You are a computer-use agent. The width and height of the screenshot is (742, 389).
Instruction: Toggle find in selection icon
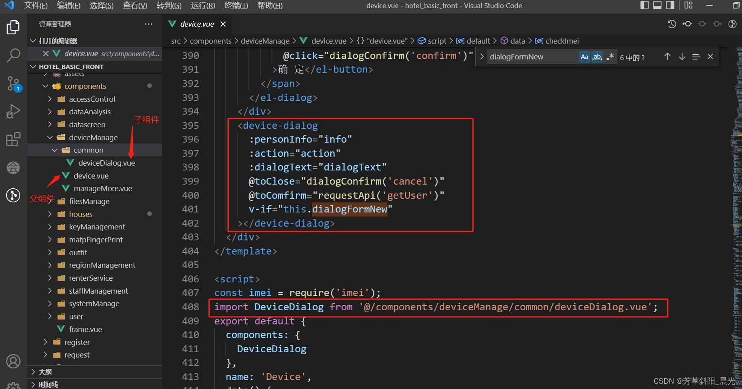click(696, 57)
